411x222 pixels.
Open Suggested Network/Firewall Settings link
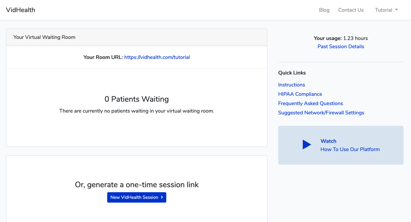pos(321,112)
